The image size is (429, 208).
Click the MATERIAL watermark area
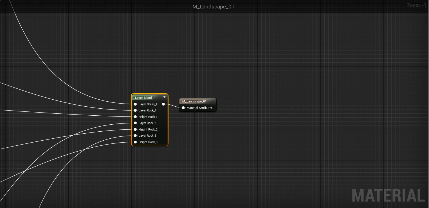coord(388,195)
